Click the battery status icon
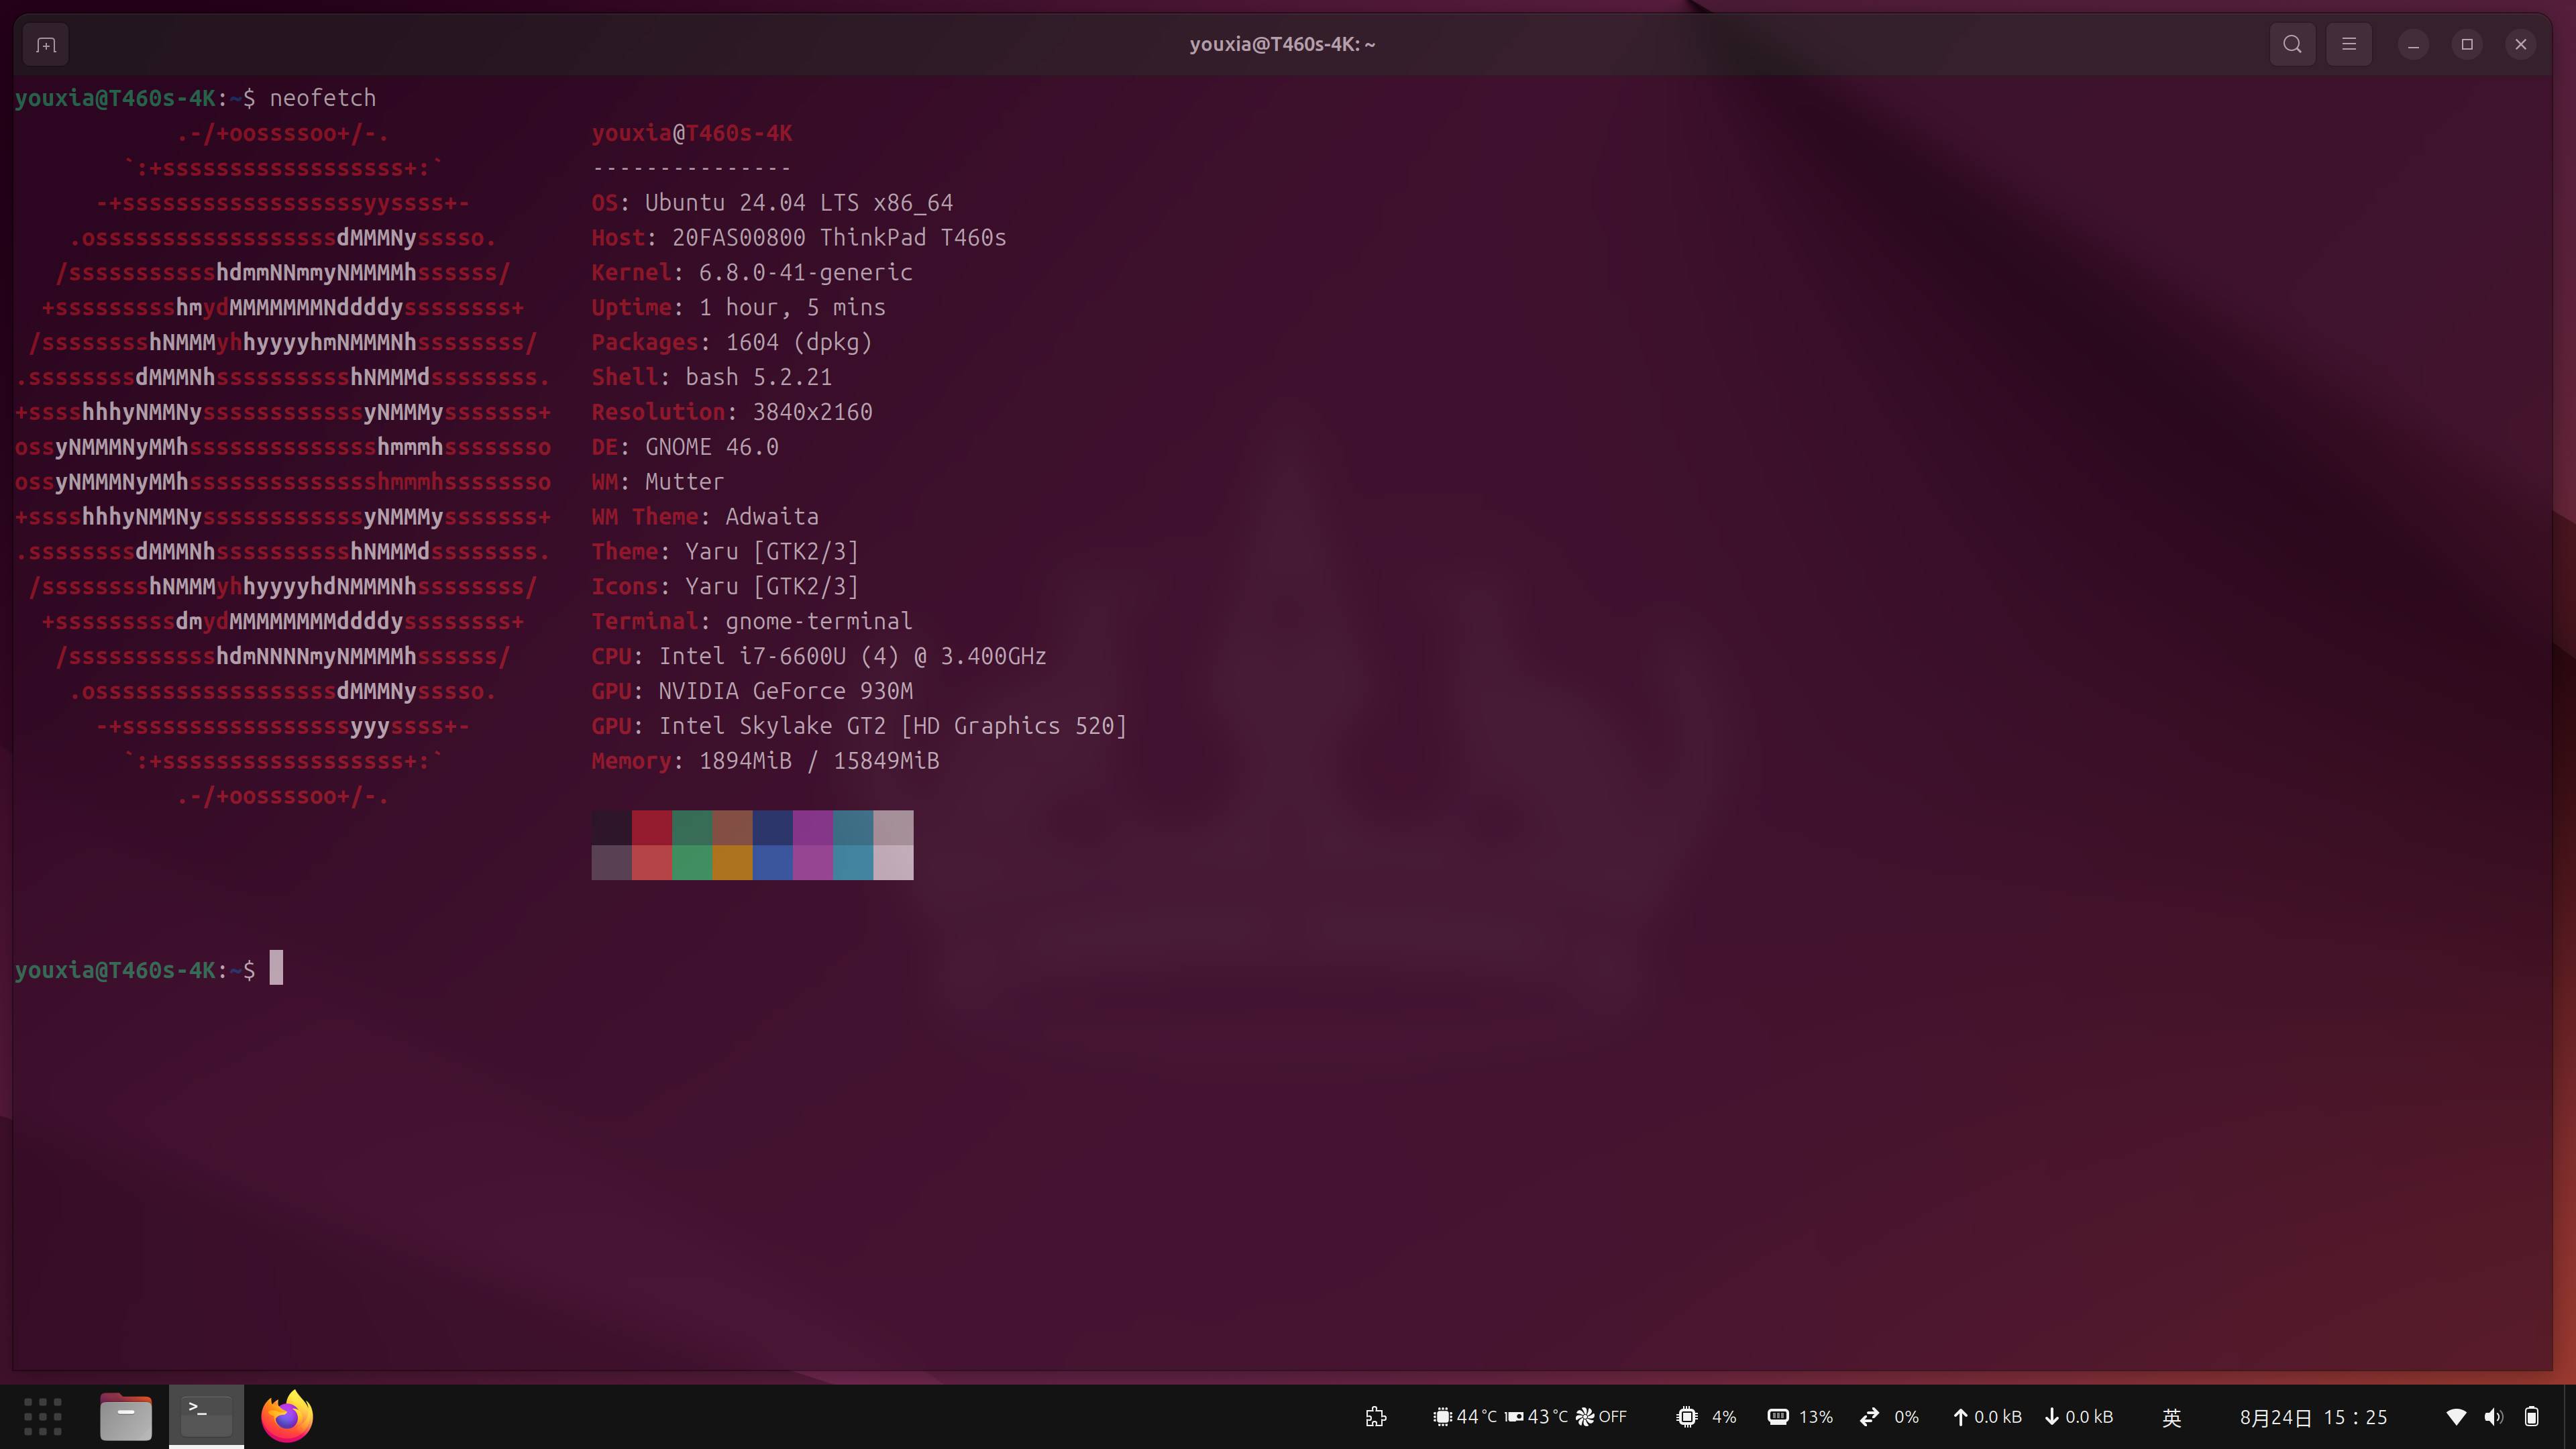 2531,1417
